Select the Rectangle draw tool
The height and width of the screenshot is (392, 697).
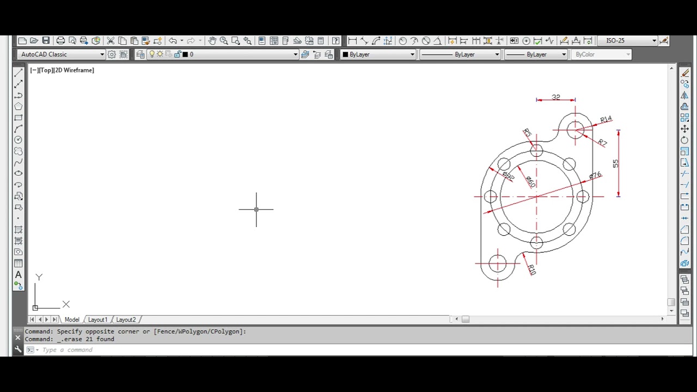[x=18, y=118]
